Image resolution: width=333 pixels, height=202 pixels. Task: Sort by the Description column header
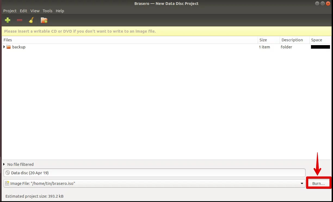click(295, 40)
